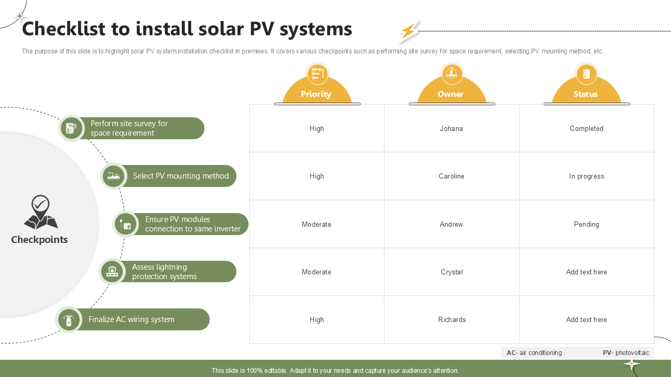Click status cell 'Pending'
This screenshot has width=671, height=377.
(x=587, y=224)
